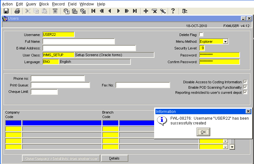
Task: Toggle Reporting restricted to user's current depot
Action: (x=245, y=92)
